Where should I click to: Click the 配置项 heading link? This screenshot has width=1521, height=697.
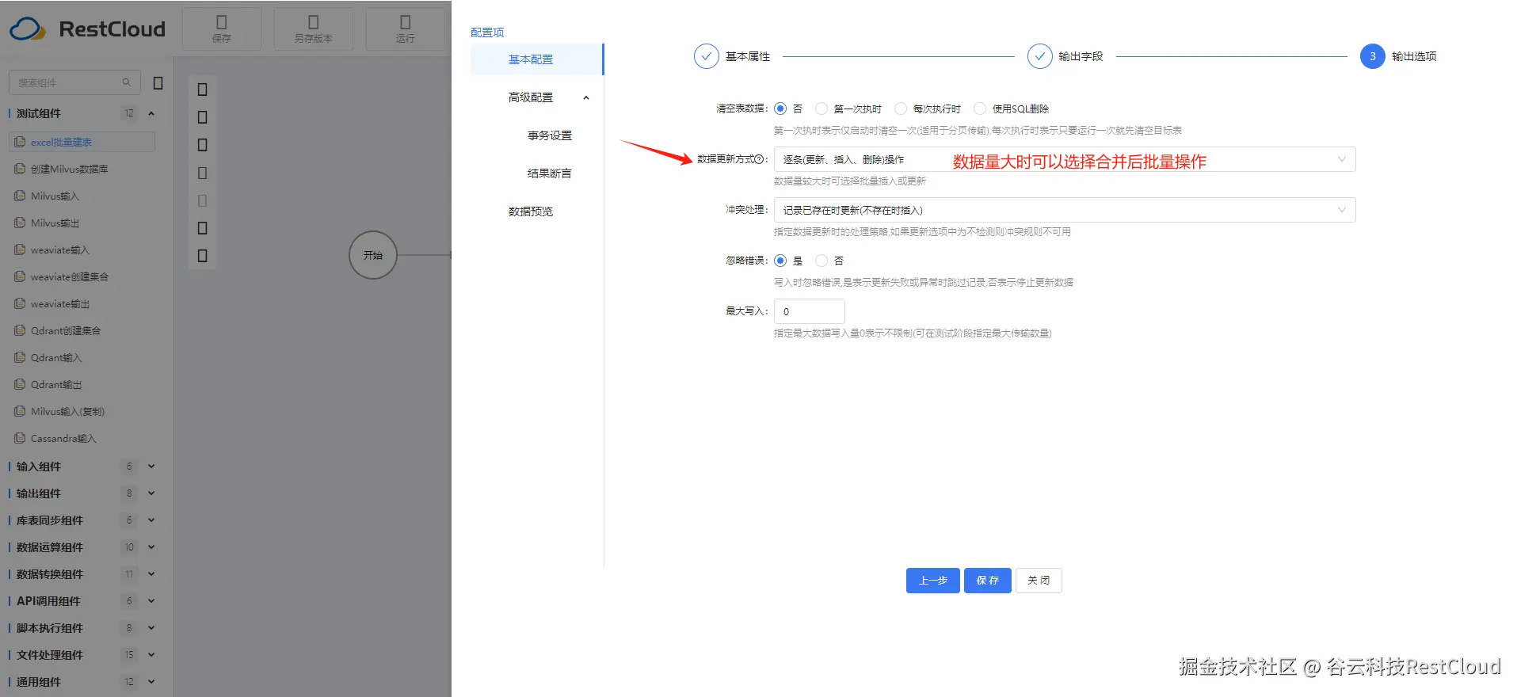(487, 32)
